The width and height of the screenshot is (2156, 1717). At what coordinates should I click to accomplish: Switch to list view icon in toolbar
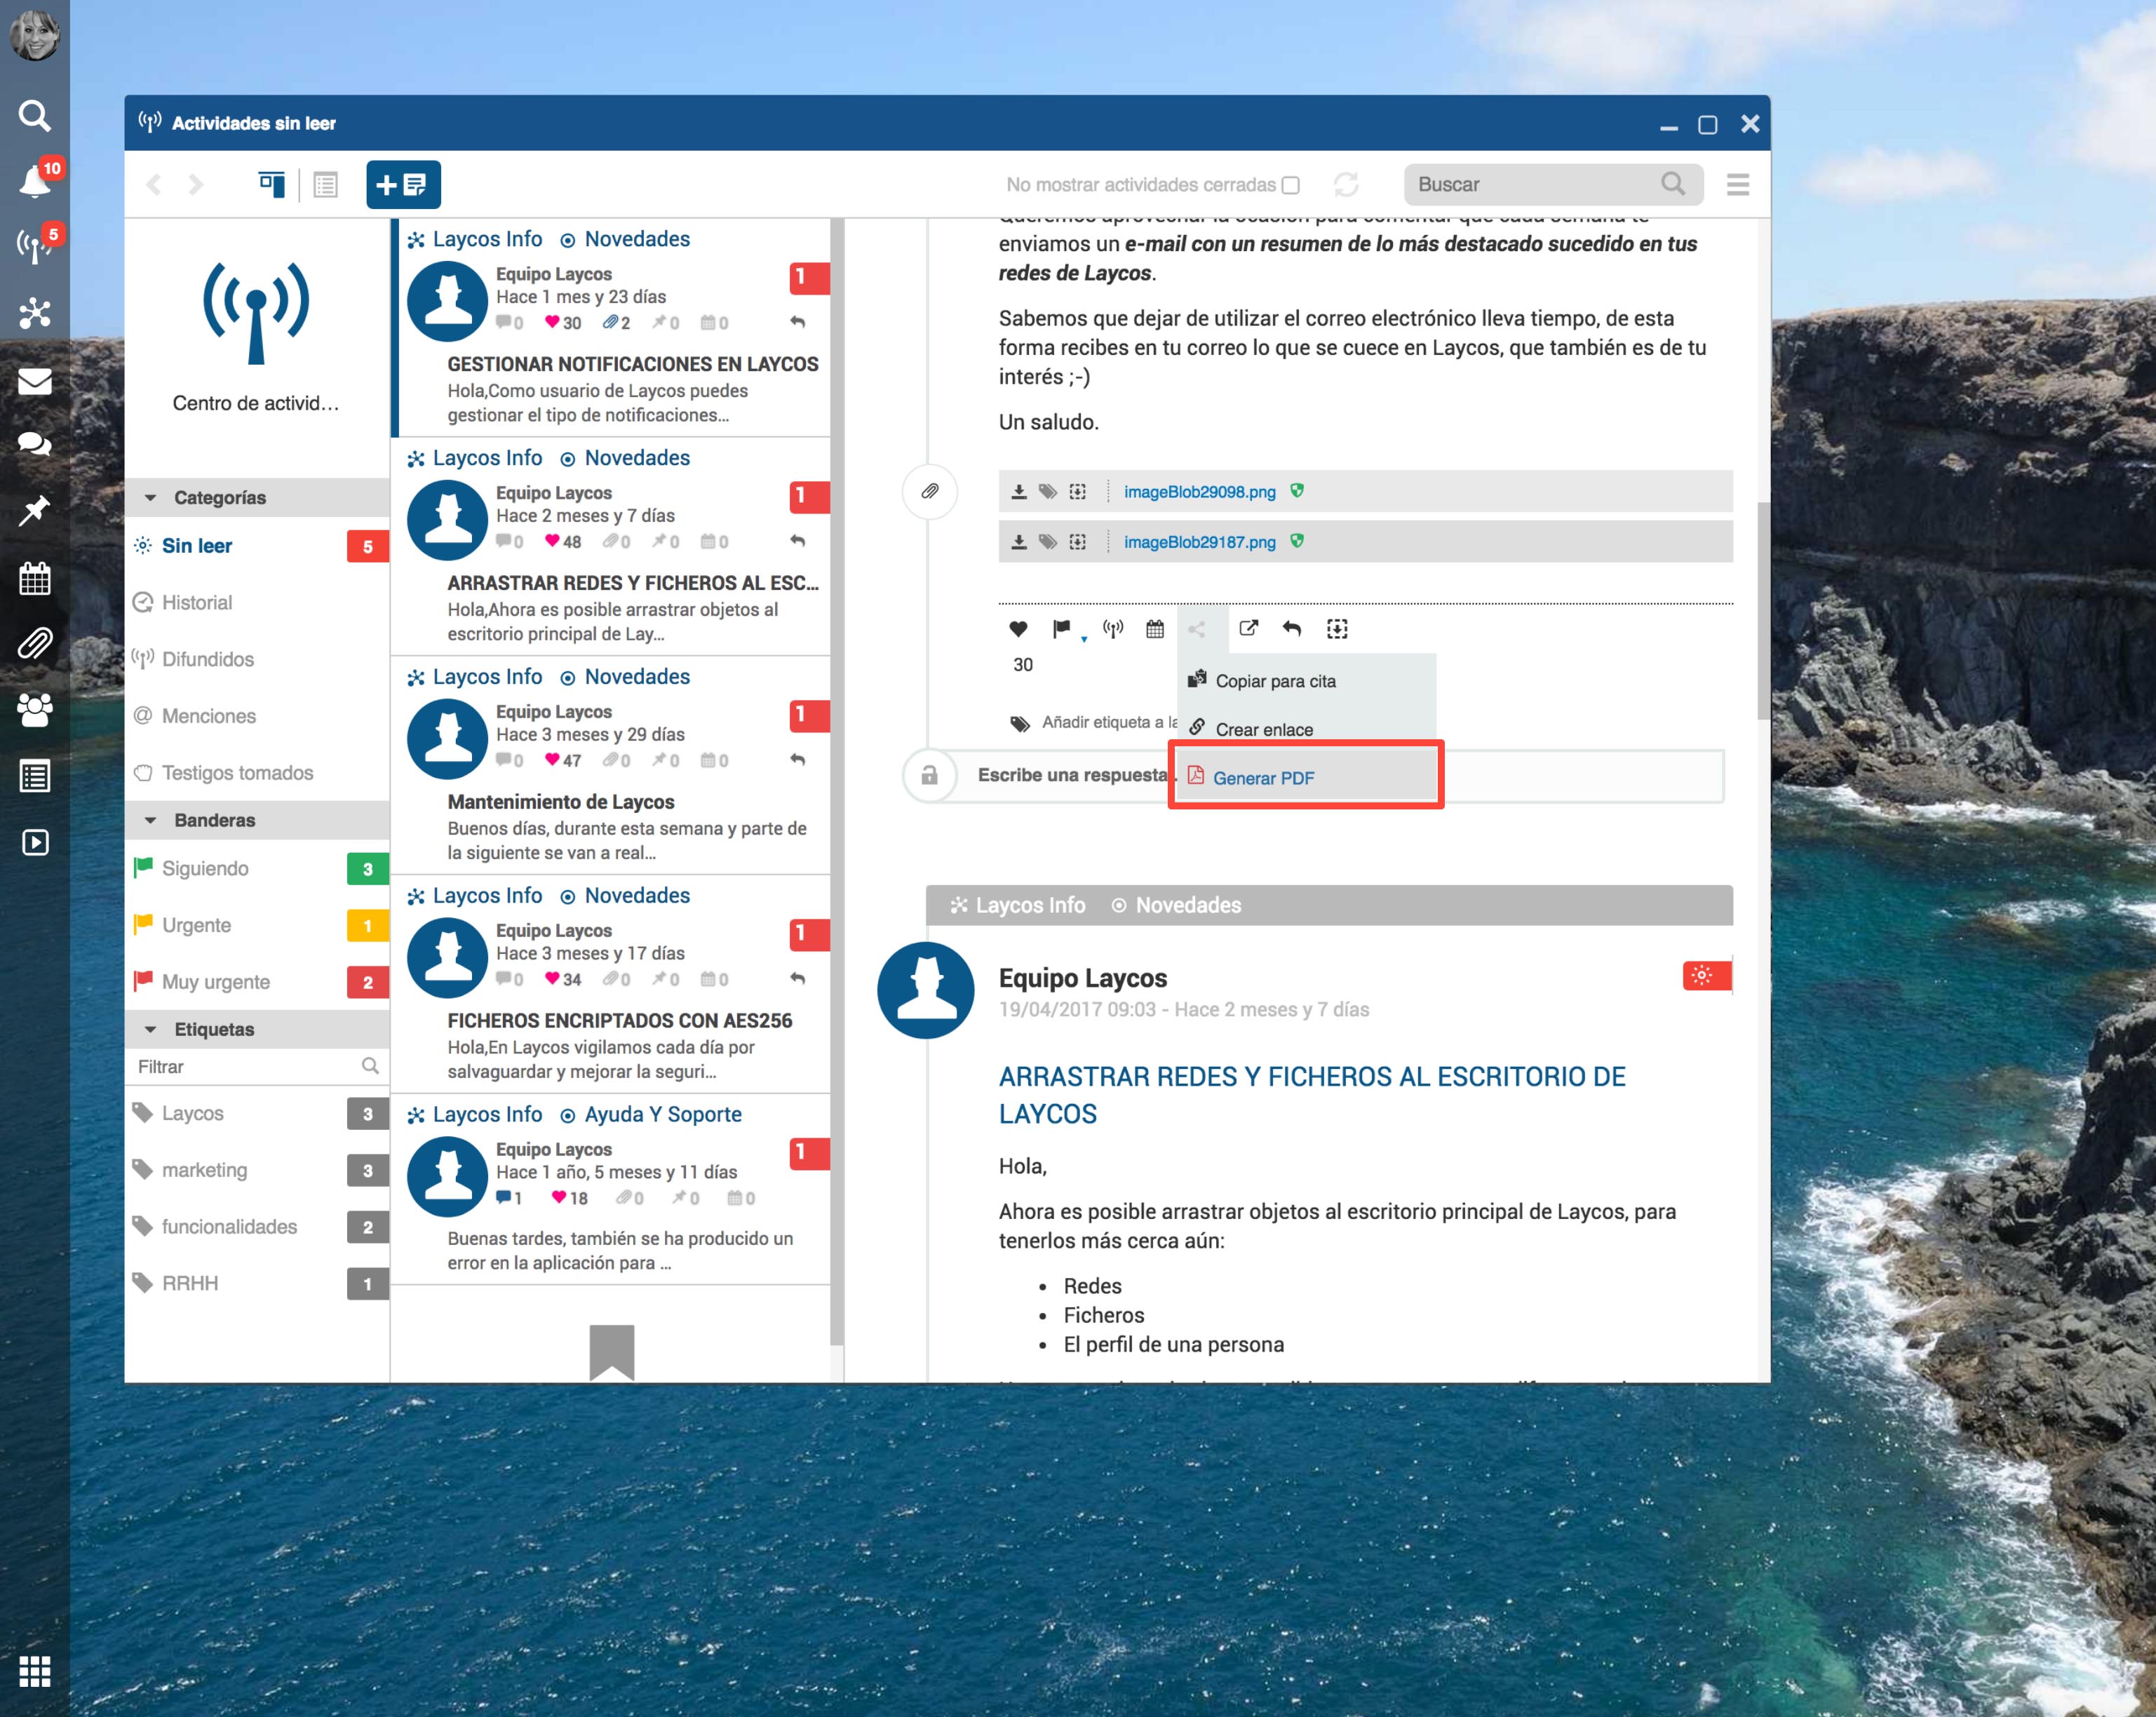click(326, 184)
